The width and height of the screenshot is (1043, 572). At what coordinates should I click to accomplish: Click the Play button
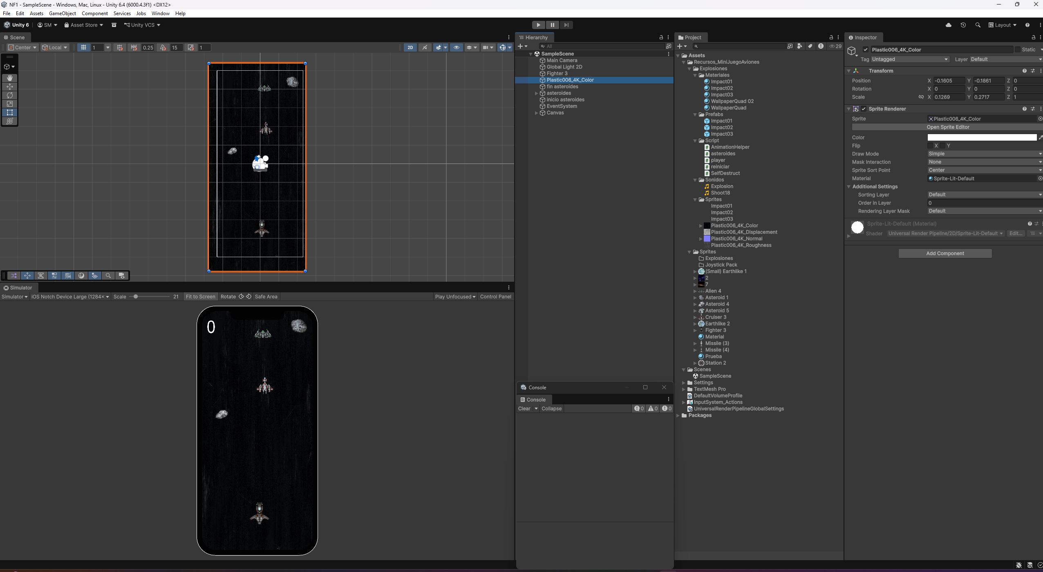(538, 25)
